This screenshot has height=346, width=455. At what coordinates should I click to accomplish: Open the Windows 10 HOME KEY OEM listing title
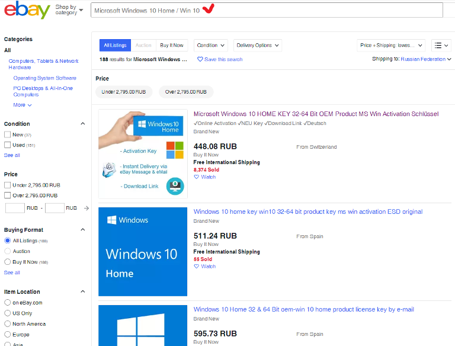coord(316,114)
